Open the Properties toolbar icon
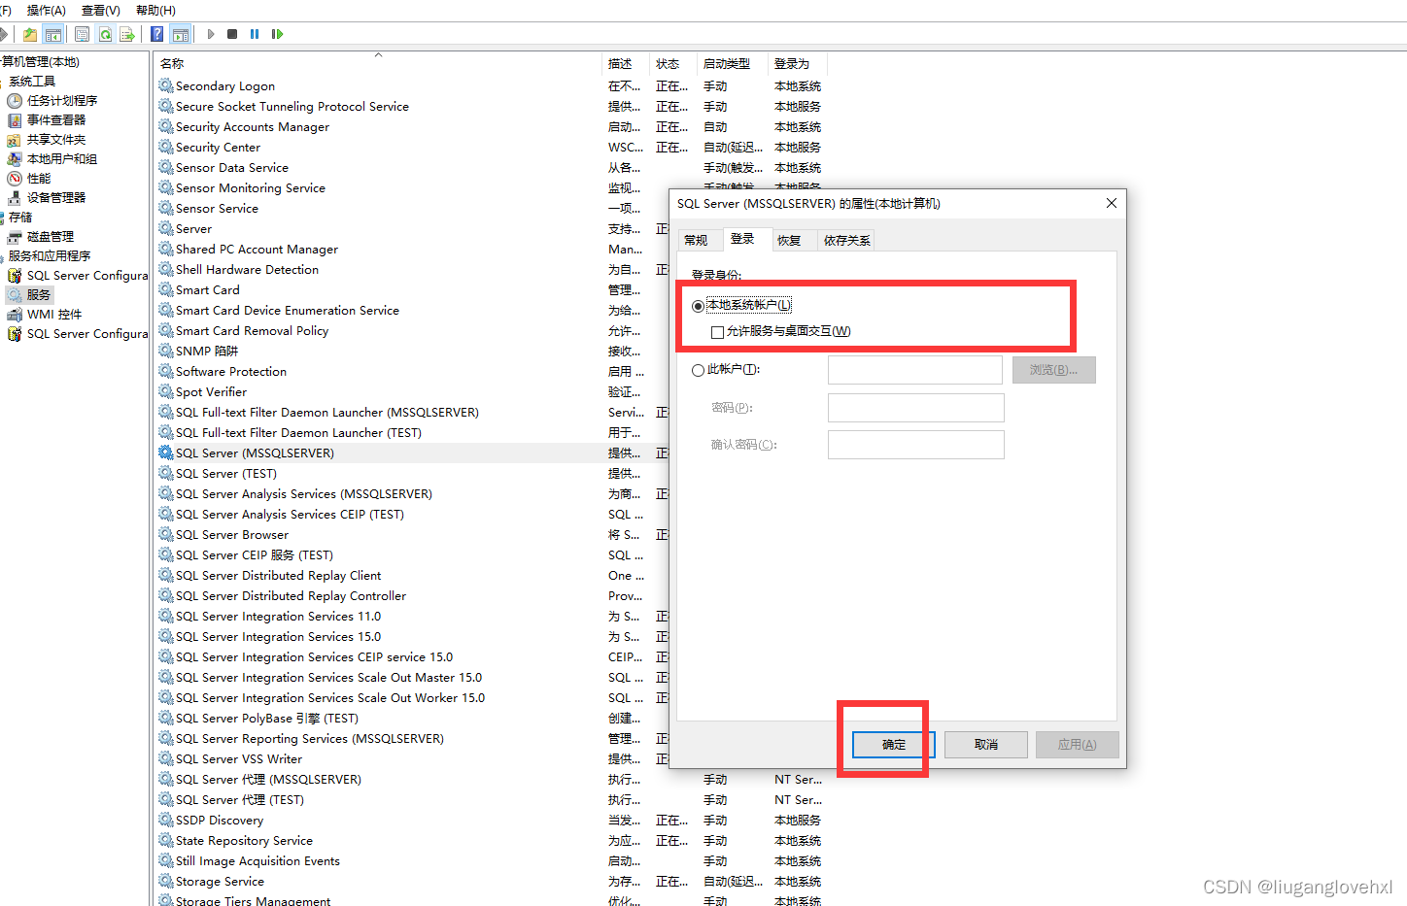The width and height of the screenshot is (1407, 906). click(82, 34)
